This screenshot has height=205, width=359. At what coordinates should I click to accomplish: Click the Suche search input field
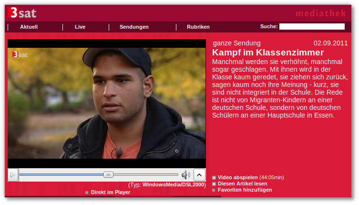[312, 27]
